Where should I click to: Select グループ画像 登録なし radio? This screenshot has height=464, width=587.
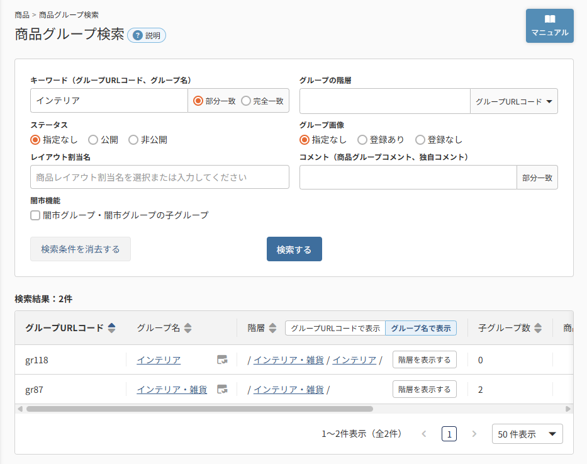pyautogui.click(x=420, y=140)
